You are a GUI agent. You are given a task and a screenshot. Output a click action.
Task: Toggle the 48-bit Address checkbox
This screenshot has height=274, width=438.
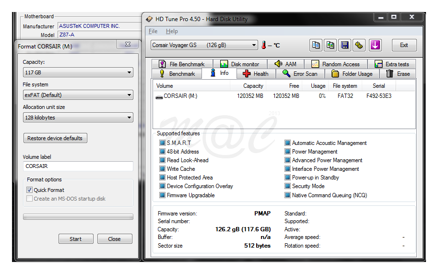coord(162,152)
